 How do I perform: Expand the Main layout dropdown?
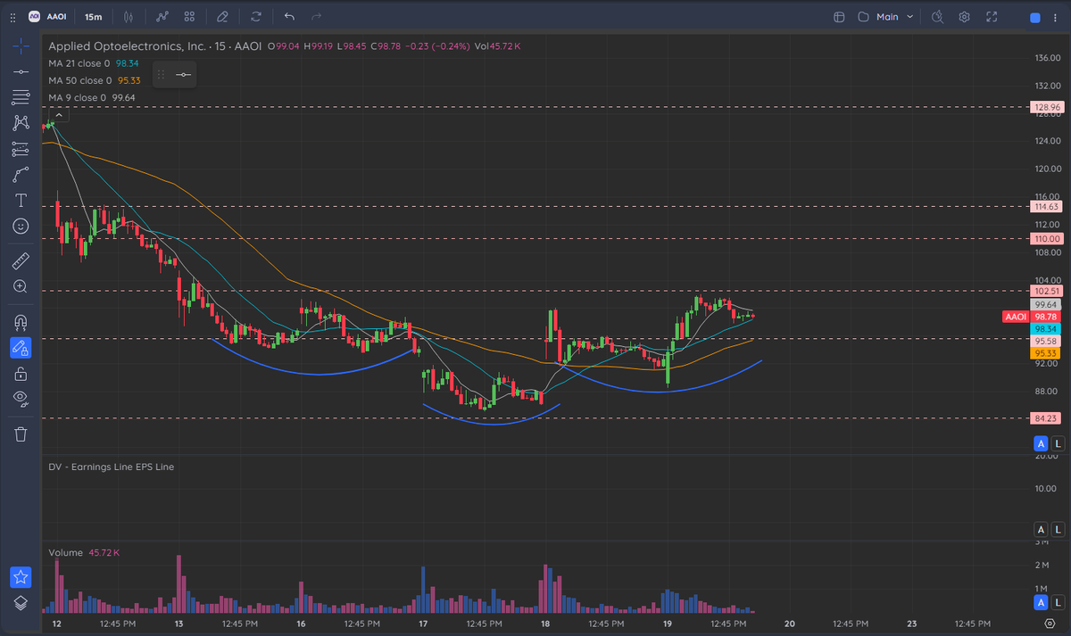(x=895, y=17)
